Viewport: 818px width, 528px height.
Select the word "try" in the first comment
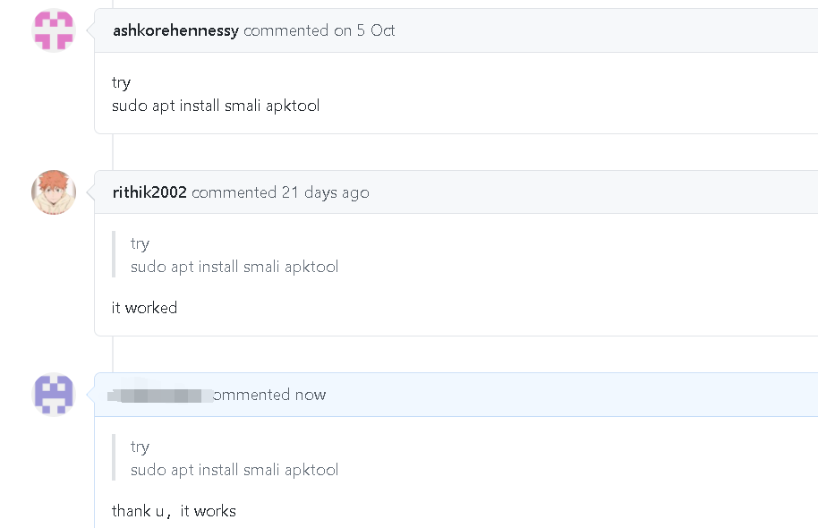[121, 83]
